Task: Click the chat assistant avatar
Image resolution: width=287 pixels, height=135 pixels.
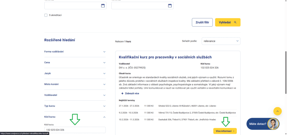Action: pyautogui.click(x=273, y=124)
